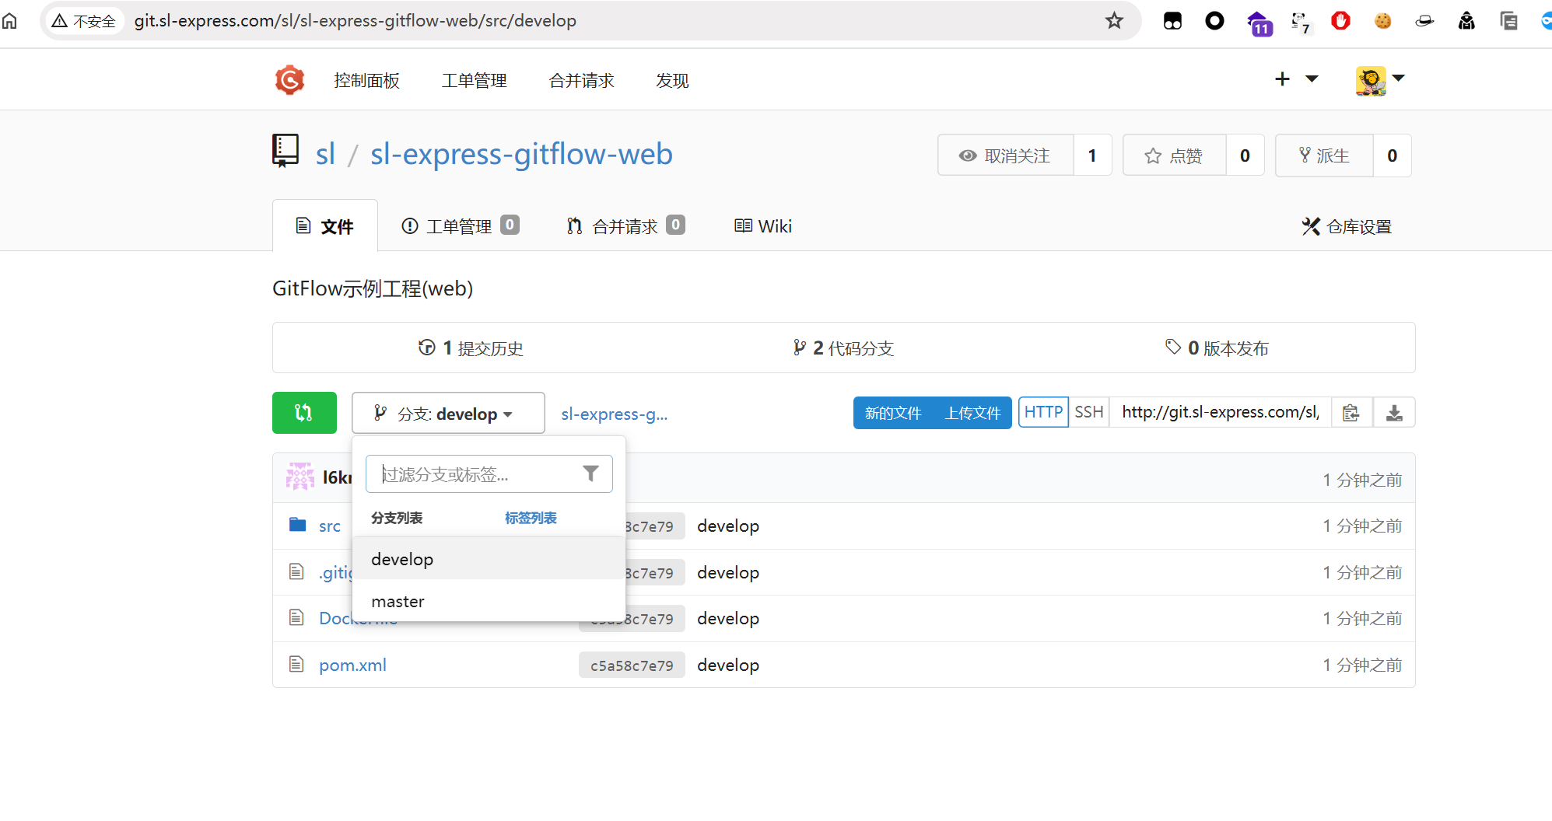The image size is (1552, 821).
Task: Click 新的文件 new file button
Action: tap(893, 413)
